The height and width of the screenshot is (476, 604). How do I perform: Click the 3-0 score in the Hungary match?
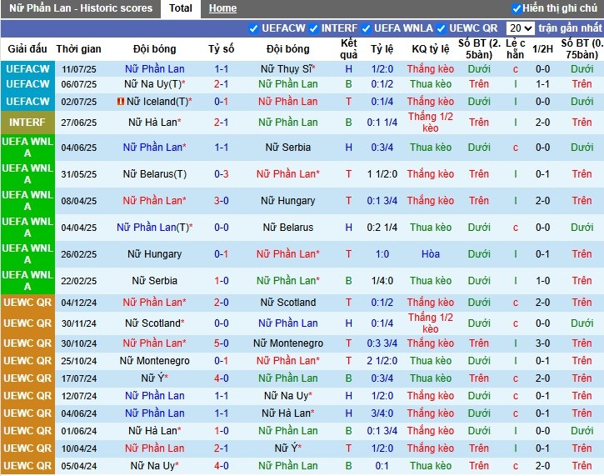tap(221, 201)
